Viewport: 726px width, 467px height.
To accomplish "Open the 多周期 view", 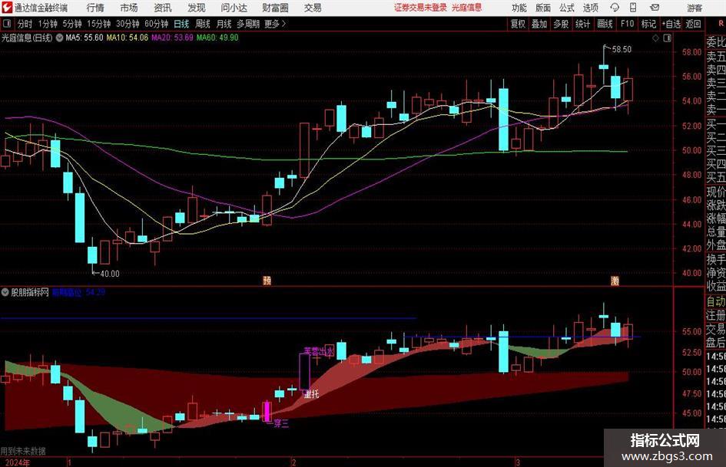I will [248, 24].
